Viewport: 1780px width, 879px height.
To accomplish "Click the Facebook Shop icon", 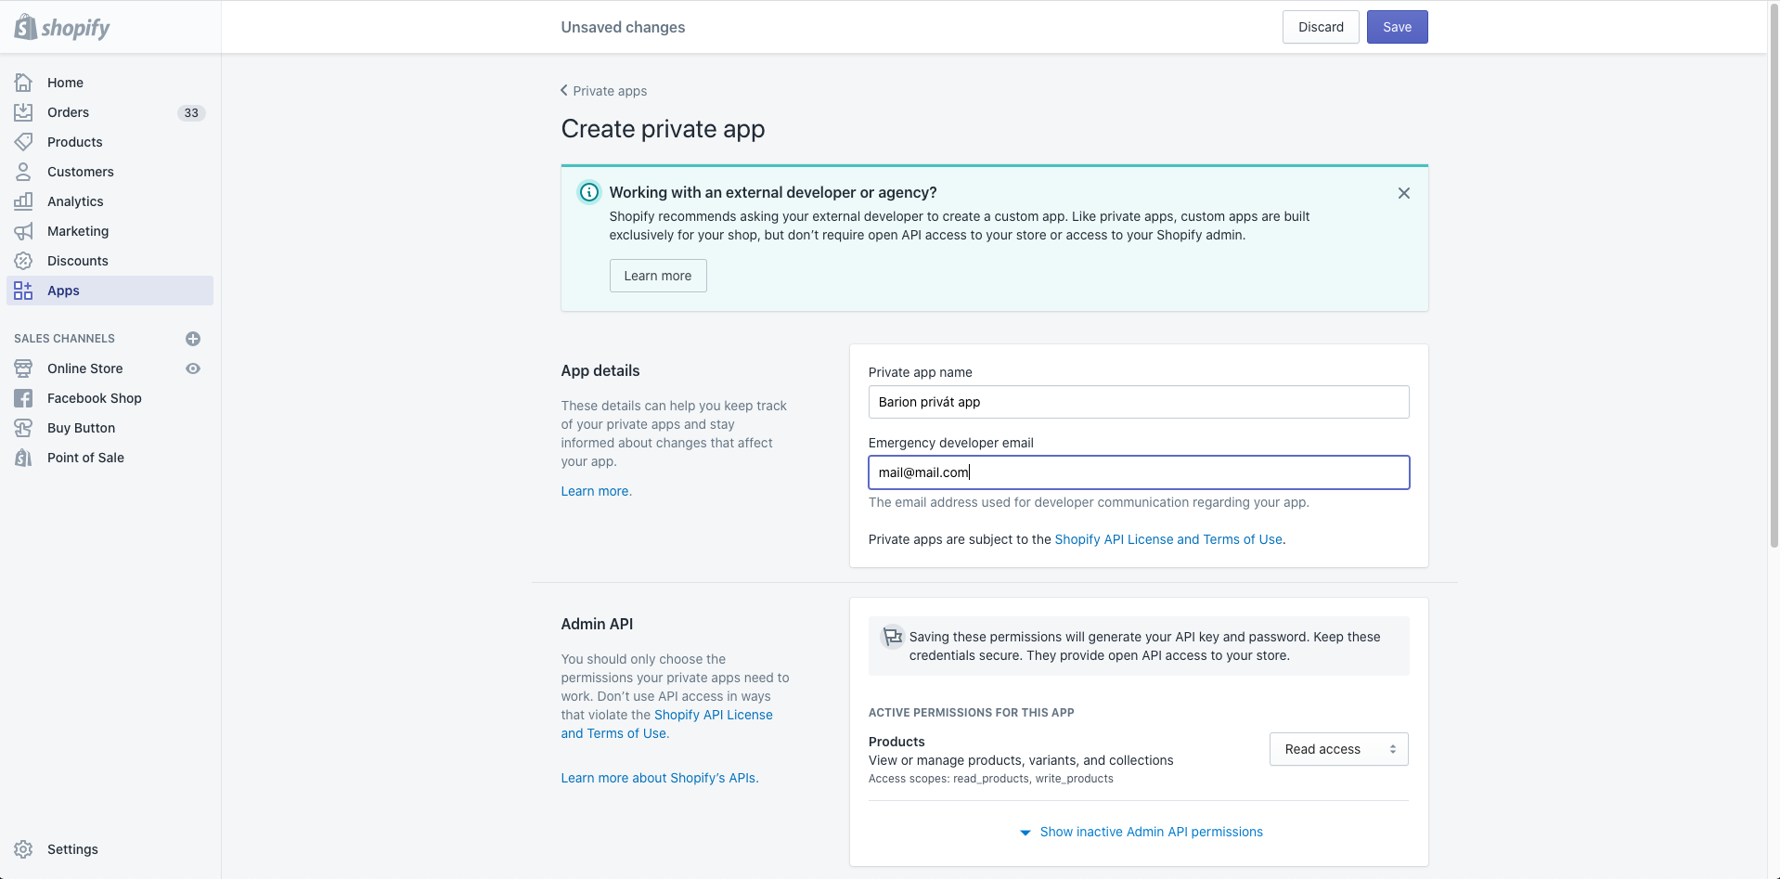I will [23, 398].
